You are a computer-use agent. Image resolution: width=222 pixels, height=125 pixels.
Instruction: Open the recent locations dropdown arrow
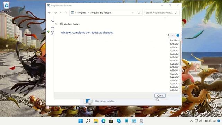pyautogui.click(x=61, y=12)
